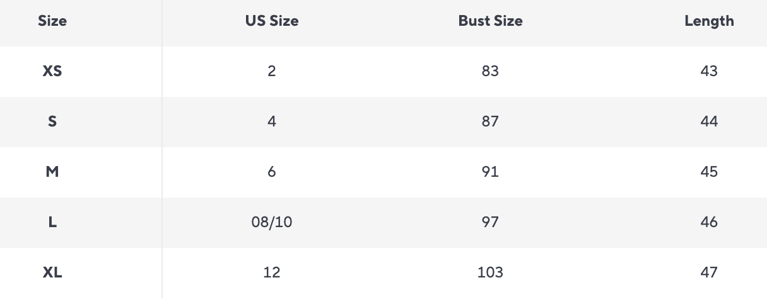Click the Length column header
Viewport: 767px width, 302px height.
tap(709, 21)
